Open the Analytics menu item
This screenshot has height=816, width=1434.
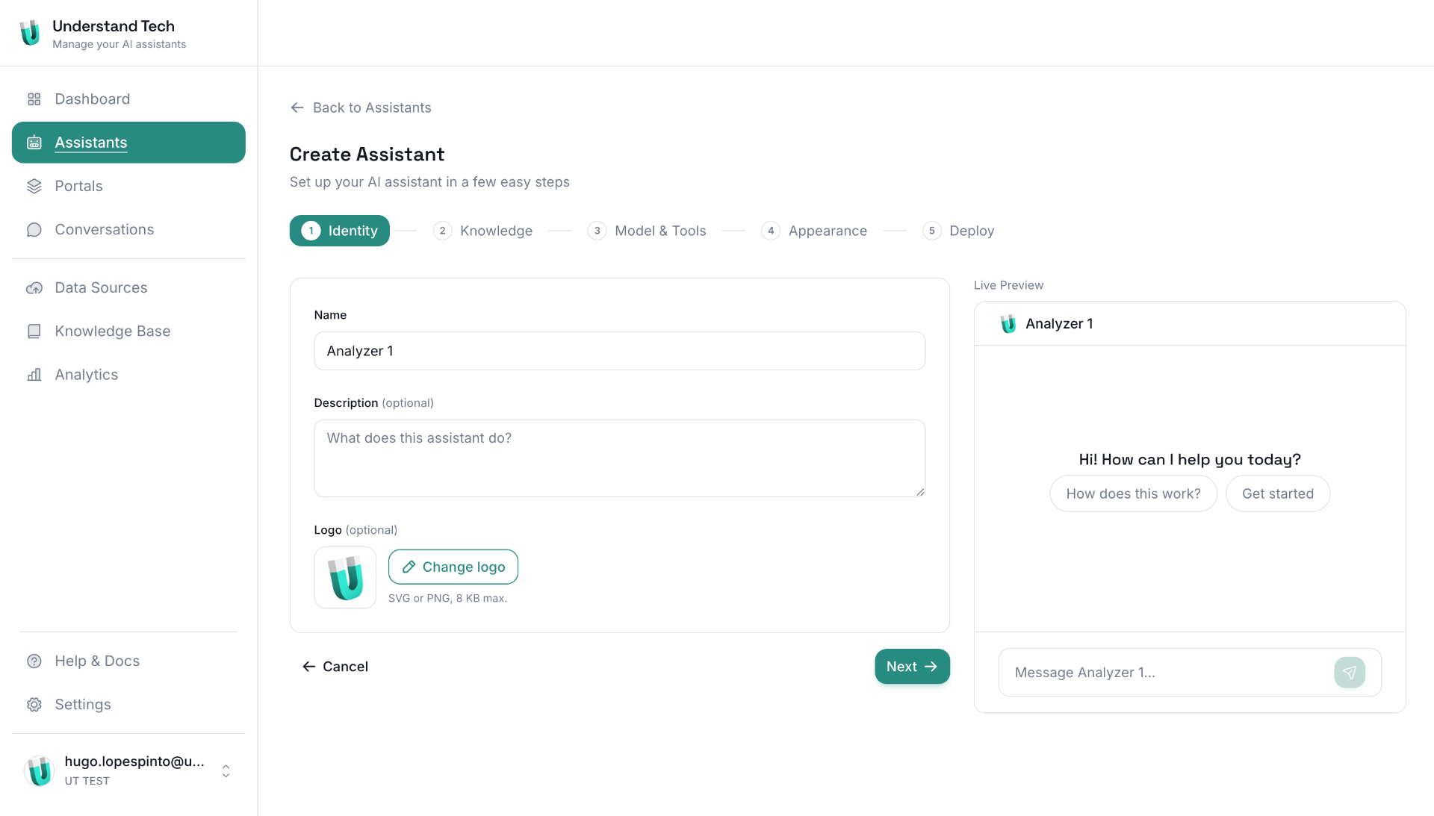128,375
